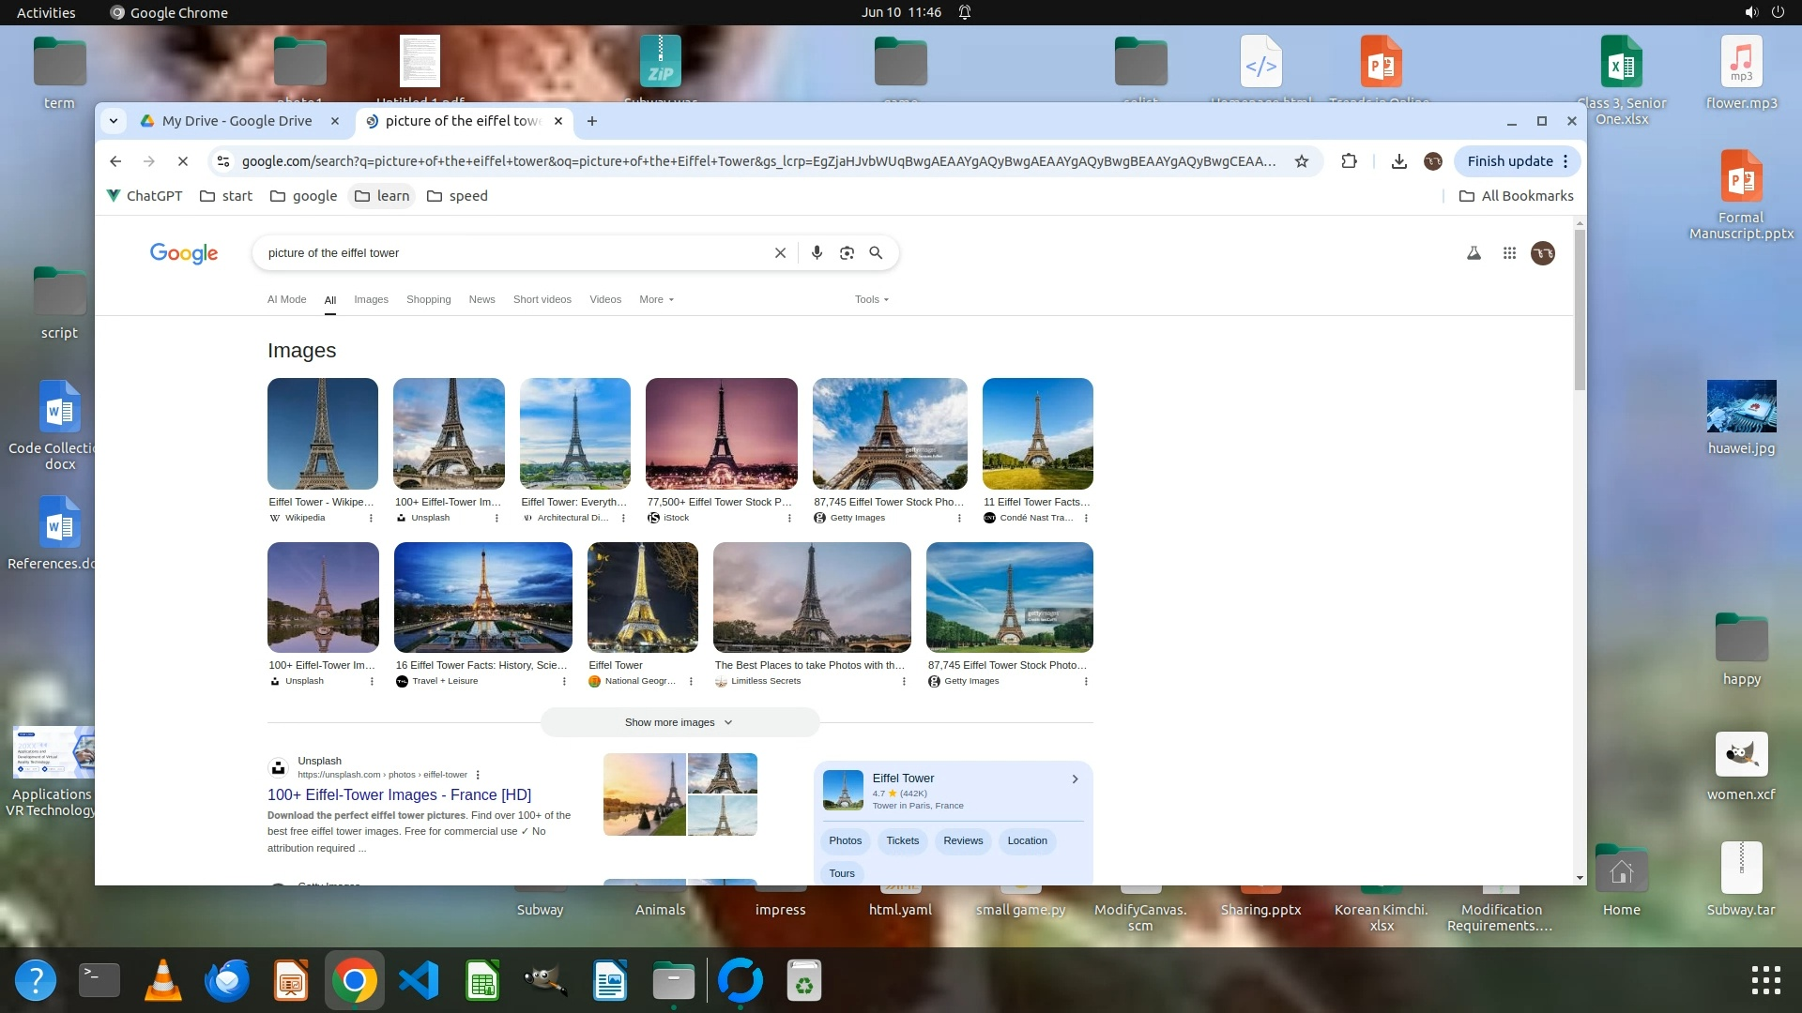
Task: Expand the More search filters dropdown
Action: (x=656, y=299)
